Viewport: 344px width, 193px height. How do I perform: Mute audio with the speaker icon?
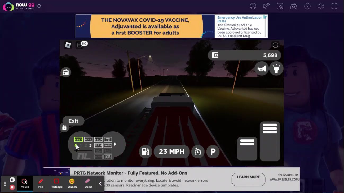click(321, 6)
